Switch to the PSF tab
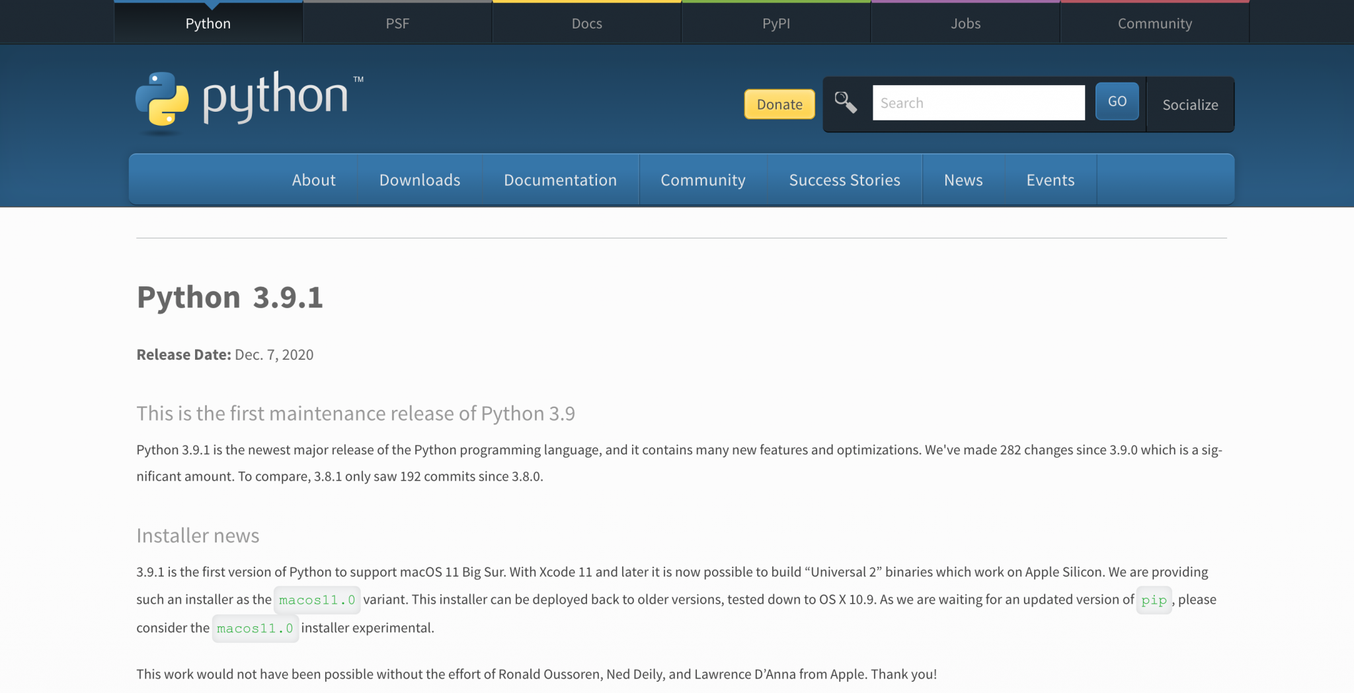 tap(397, 22)
